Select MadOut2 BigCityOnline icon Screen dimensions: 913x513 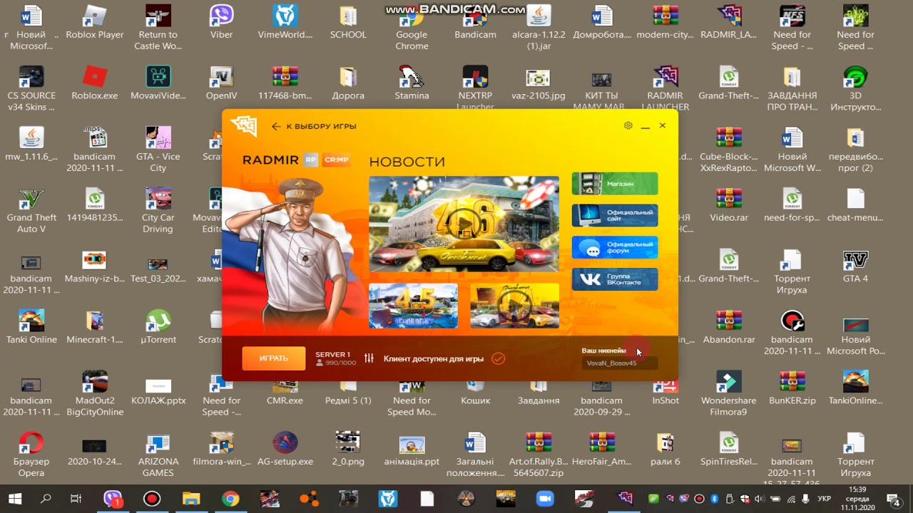click(x=95, y=394)
